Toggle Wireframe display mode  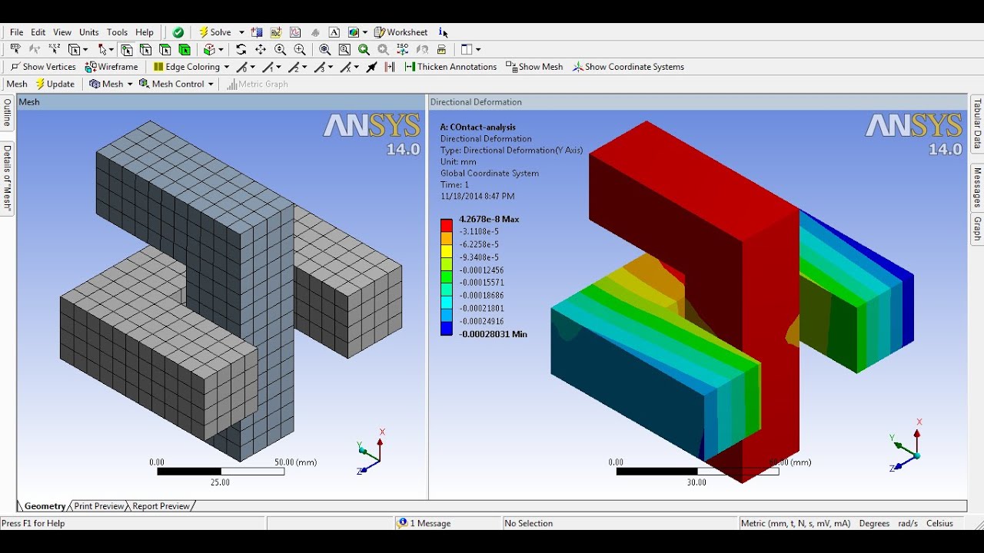(x=111, y=67)
